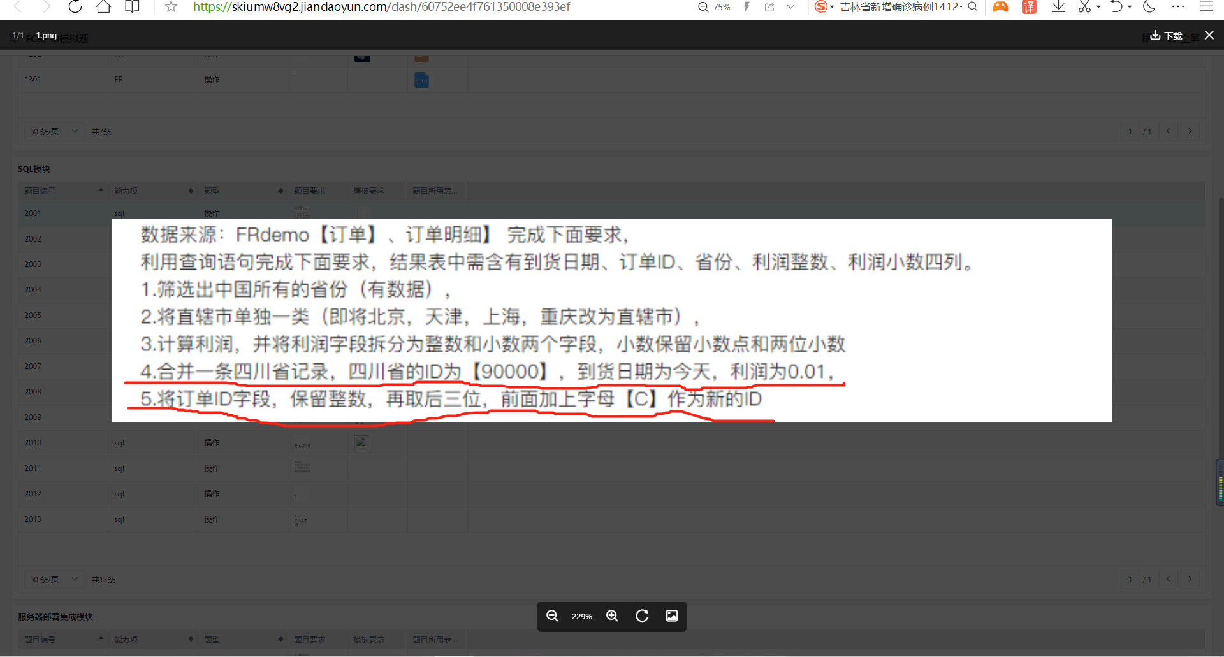Click the 题目要求 column header in SQL模块
Image resolution: width=1224 pixels, height=657 pixels.
tap(310, 191)
